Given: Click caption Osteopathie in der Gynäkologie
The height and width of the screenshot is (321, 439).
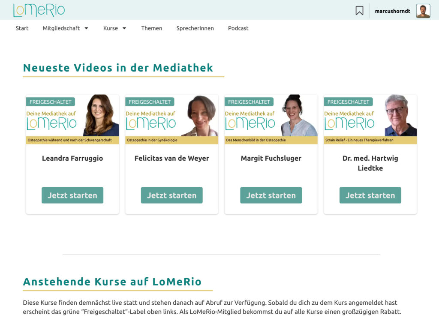Looking at the screenshot, I should coord(152,140).
